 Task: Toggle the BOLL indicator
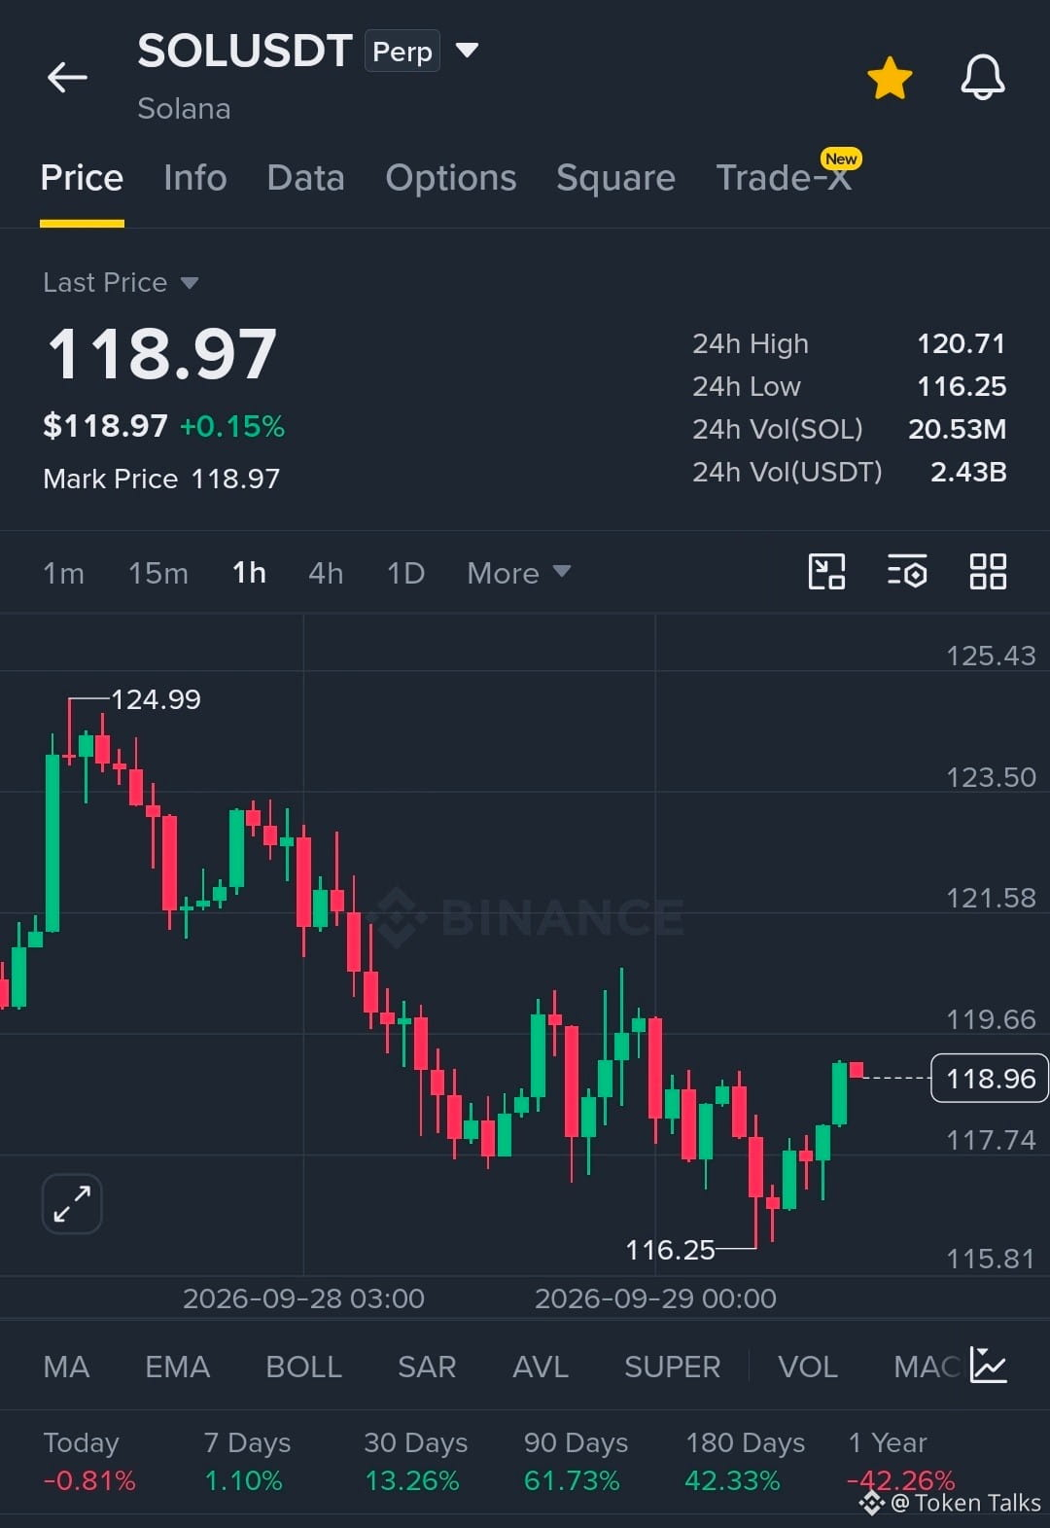tap(303, 1367)
